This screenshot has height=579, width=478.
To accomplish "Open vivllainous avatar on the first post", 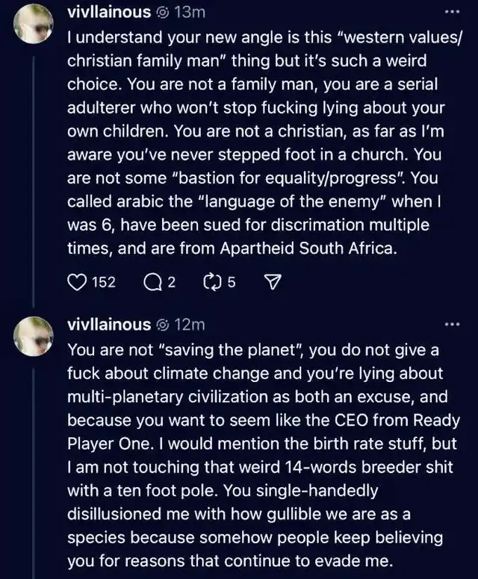I will [x=34, y=25].
